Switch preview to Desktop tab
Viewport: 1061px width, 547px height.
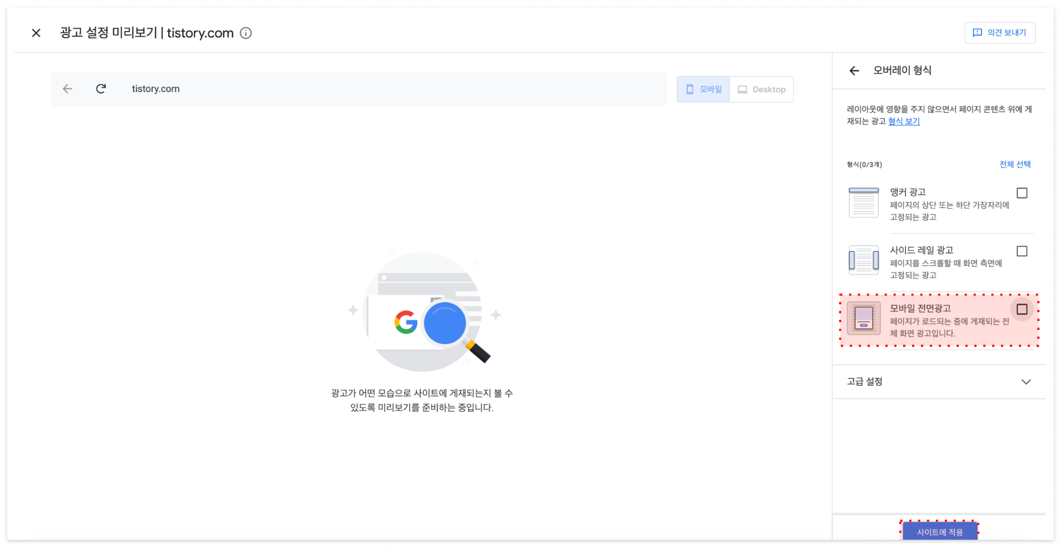click(762, 89)
